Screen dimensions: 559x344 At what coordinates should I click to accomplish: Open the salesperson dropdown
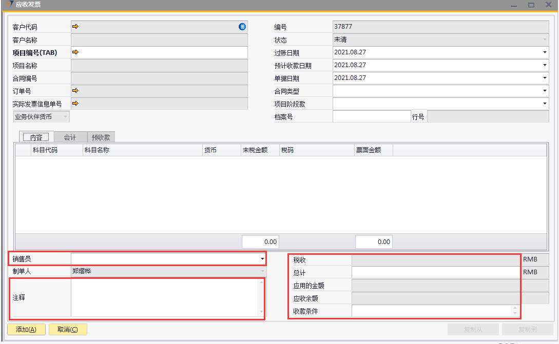pos(262,259)
